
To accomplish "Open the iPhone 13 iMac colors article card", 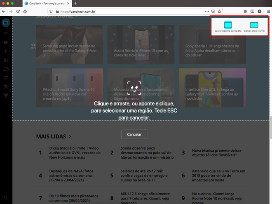I will click(x=141, y=44).
